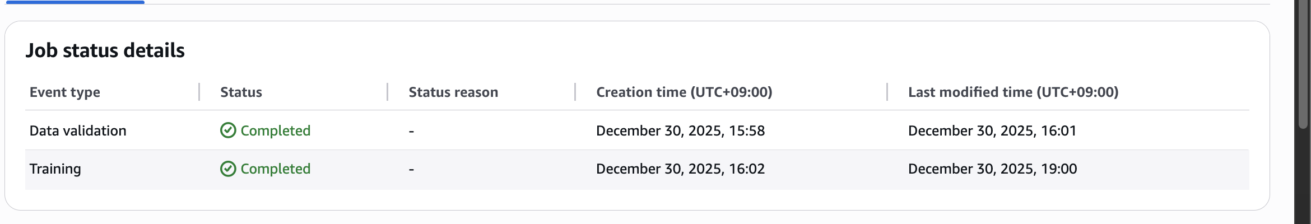This screenshot has width=1311, height=224.
Task: Select the Data validation event row
Action: coord(78,130)
